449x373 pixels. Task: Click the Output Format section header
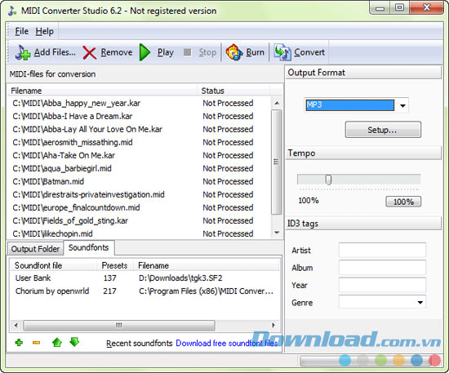(363, 73)
